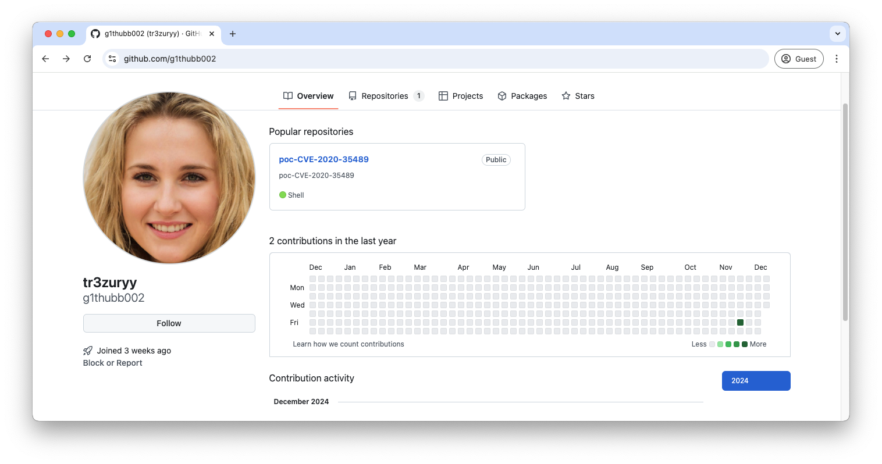Screen dimensions: 882x464
Task: Click the Stars star icon
Action: click(x=564, y=95)
